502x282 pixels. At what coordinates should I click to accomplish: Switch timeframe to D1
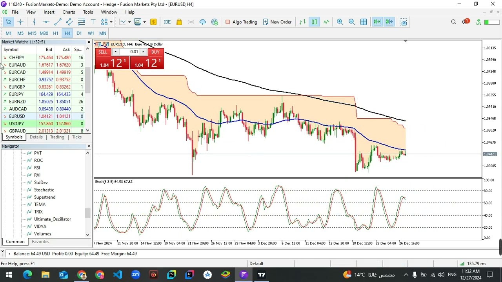[79, 33]
